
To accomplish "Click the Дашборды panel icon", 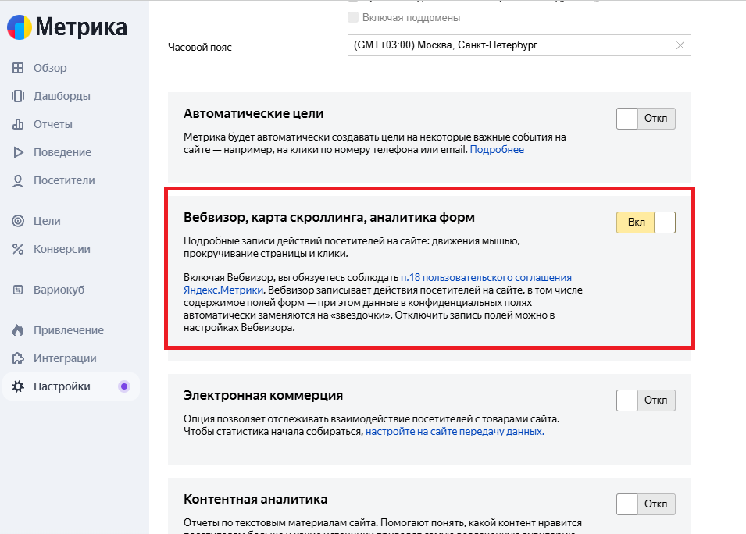I will [x=18, y=96].
